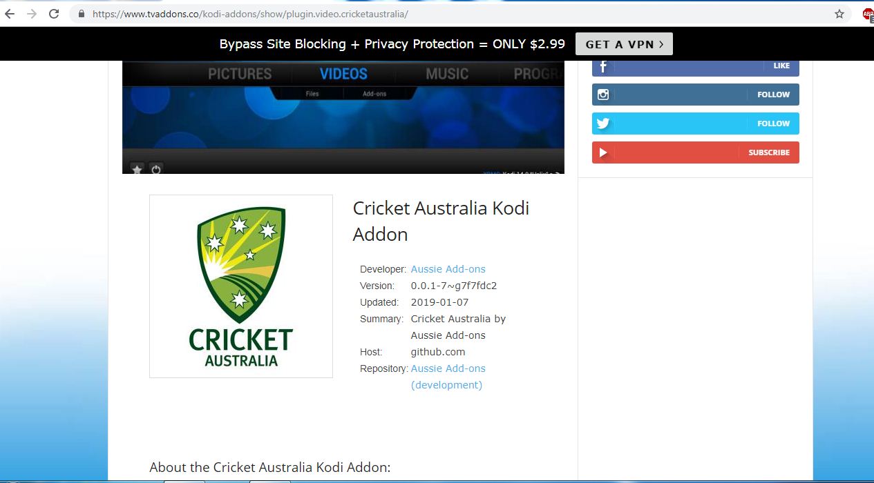Click the Add-ons submenu under VIDEOS
874x483 pixels.
[x=374, y=94]
